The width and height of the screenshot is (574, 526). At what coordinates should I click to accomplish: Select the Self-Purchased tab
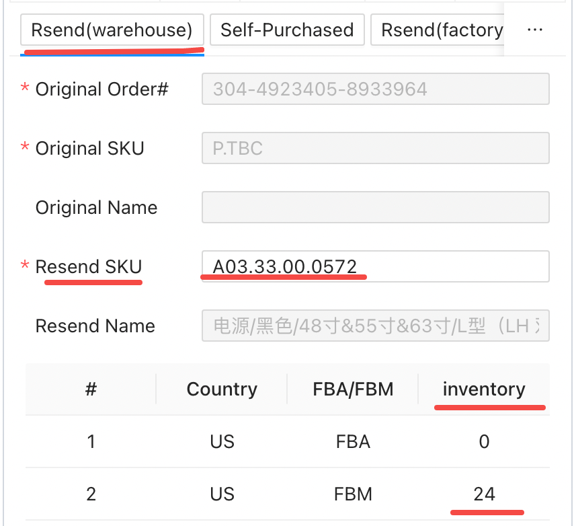click(287, 30)
